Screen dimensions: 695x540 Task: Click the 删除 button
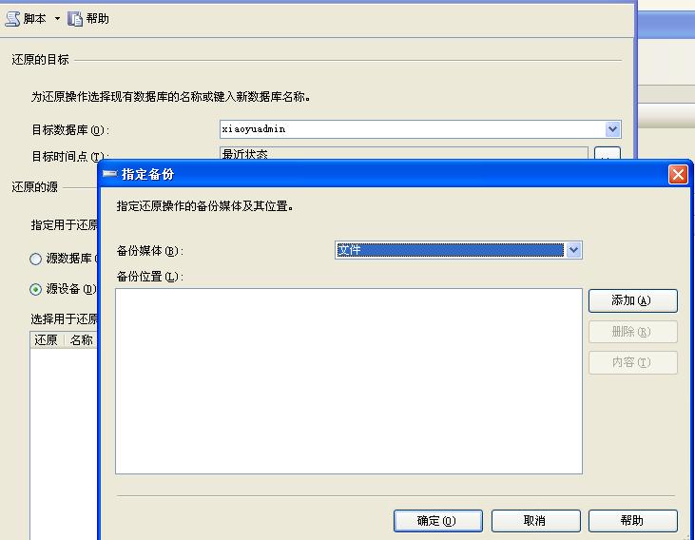coord(632,332)
